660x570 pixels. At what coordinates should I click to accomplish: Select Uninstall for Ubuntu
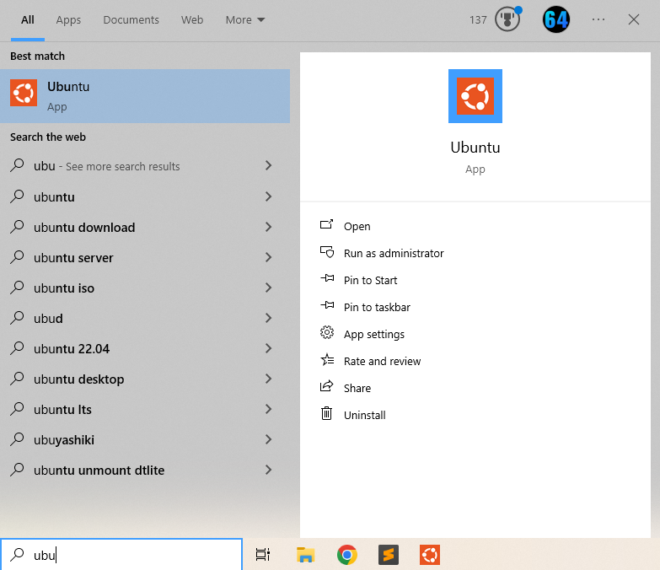click(364, 415)
